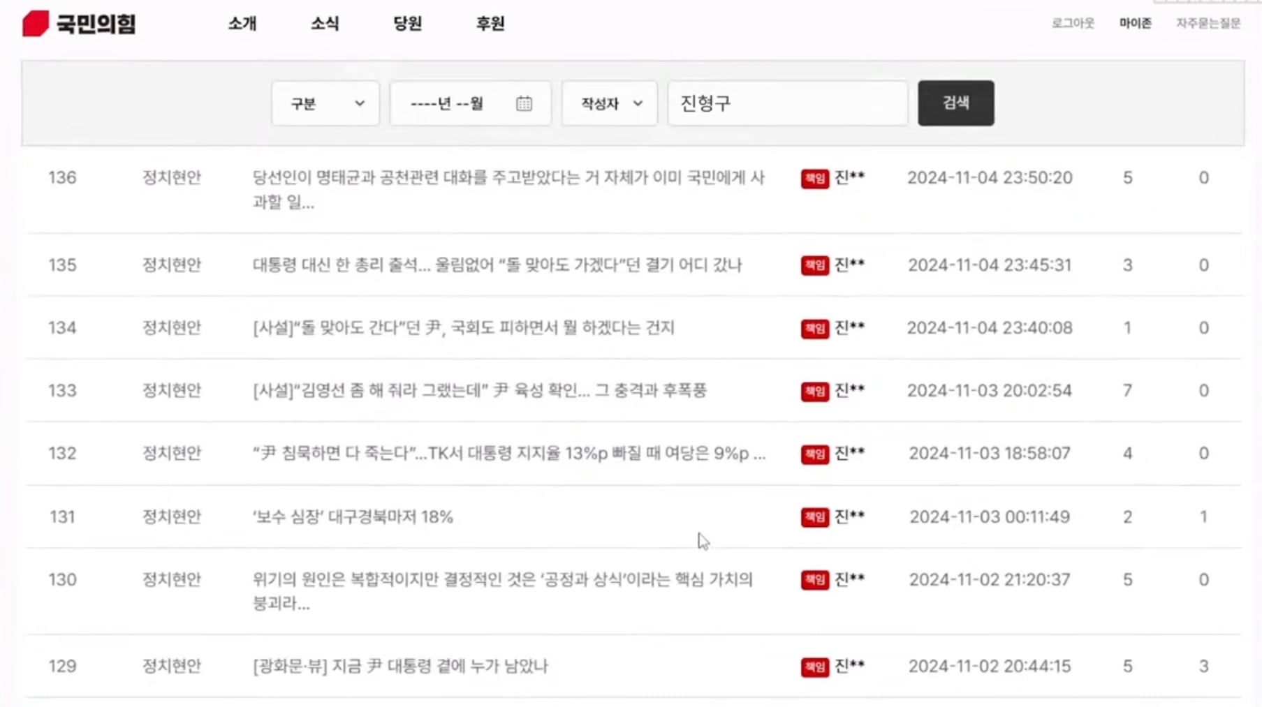Click the year-month date input field
Screen dimensions: 1262x707
pos(471,103)
